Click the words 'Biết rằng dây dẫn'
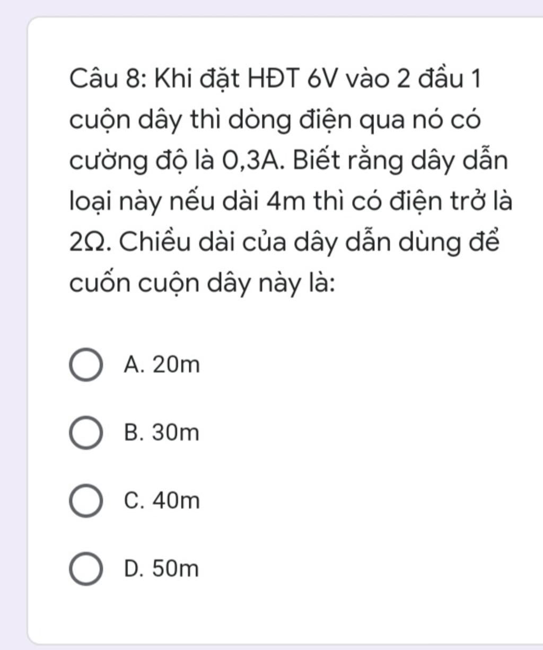Image resolution: width=543 pixels, height=650 pixels. click(399, 161)
